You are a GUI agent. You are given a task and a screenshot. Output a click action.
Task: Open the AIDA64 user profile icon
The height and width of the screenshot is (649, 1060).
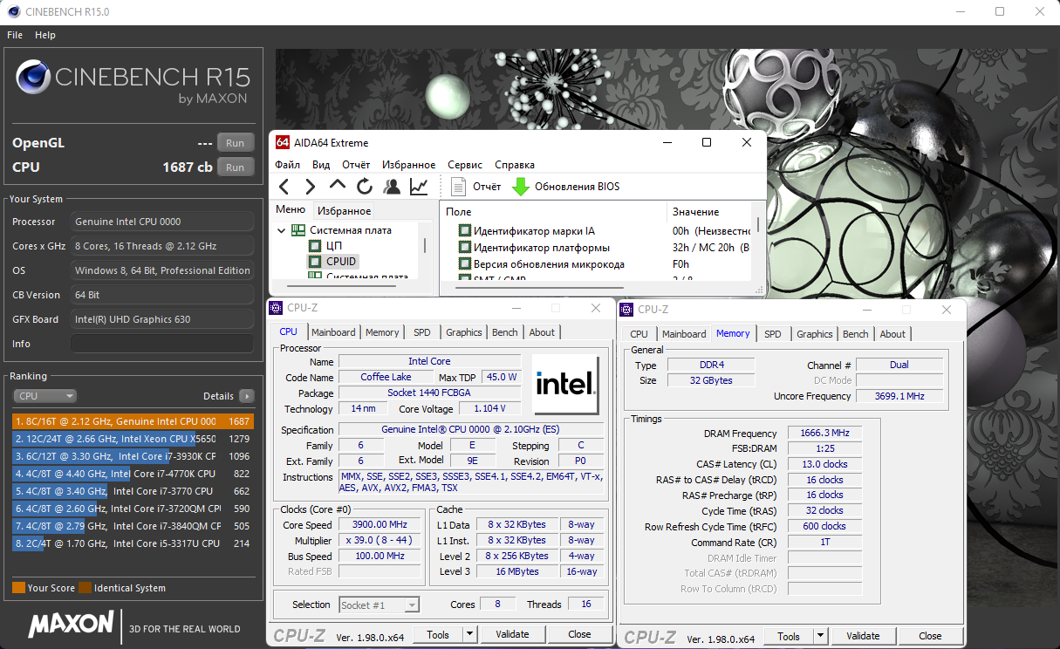pyautogui.click(x=392, y=187)
